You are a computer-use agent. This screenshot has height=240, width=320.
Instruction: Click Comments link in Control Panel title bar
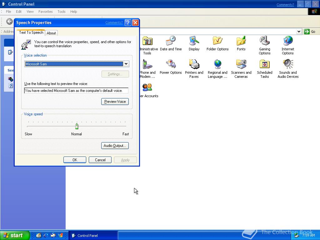(285, 5)
